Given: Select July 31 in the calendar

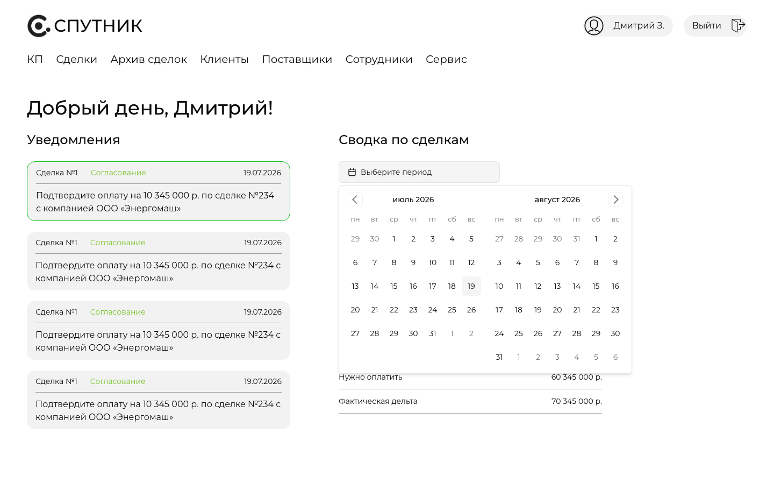Looking at the screenshot, I should [433, 333].
